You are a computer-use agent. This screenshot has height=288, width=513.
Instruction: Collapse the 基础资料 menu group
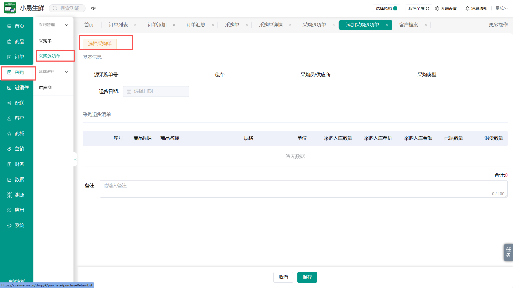point(53,72)
